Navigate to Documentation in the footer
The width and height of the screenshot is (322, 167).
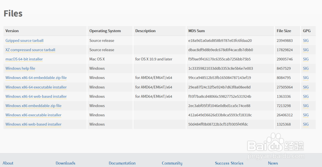122,163
